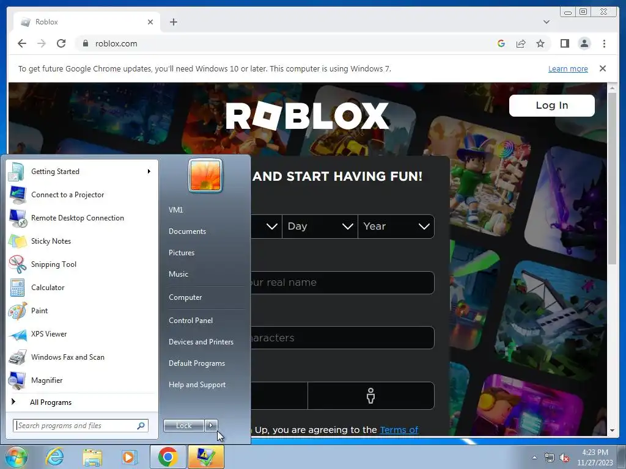The height and width of the screenshot is (469, 626).
Task: Click the username input field
Action: (x=342, y=282)
